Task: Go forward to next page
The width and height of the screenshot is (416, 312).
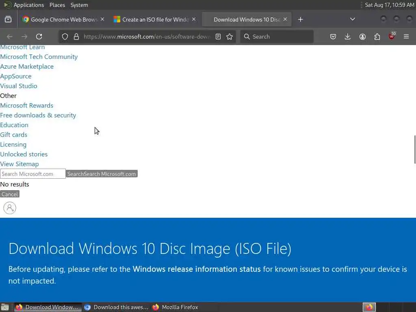Action: click(24, 37)
